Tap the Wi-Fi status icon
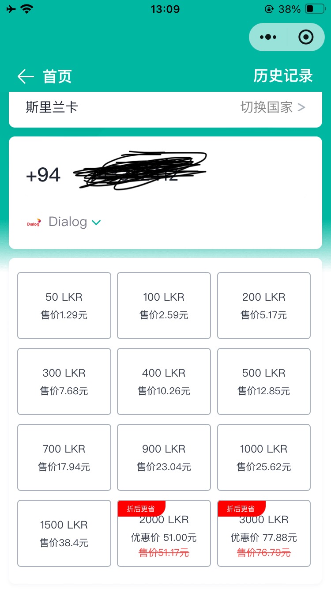The width and height of the screenshot is (331, 589). 27,9
